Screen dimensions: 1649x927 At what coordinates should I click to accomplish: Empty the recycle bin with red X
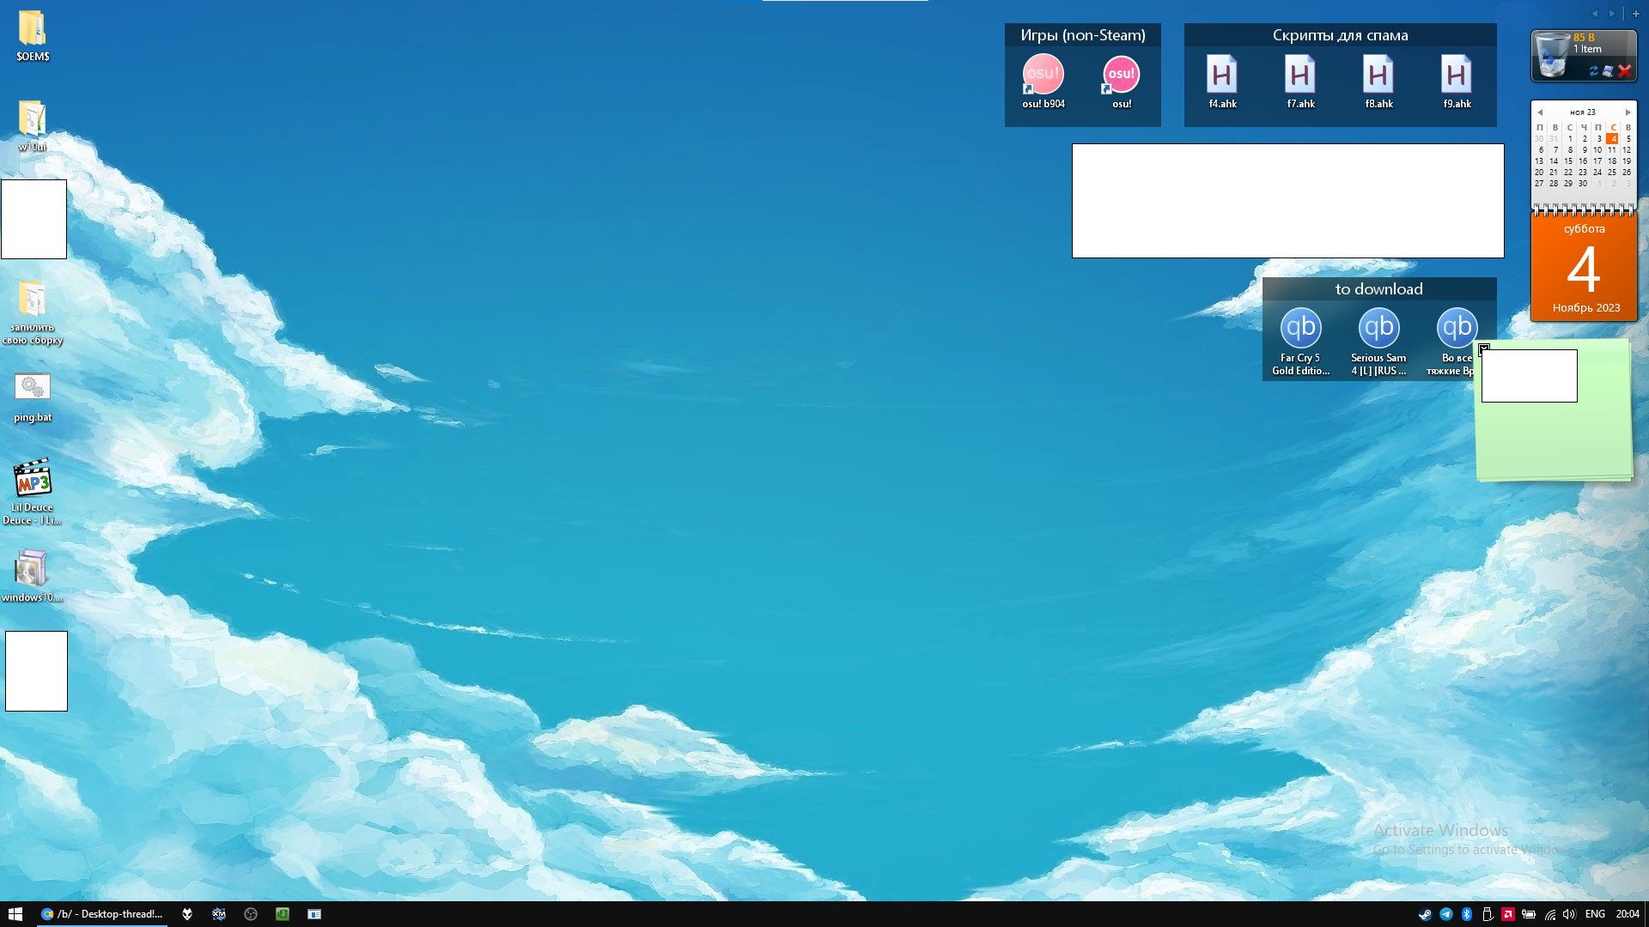[x=1624, y=71]
